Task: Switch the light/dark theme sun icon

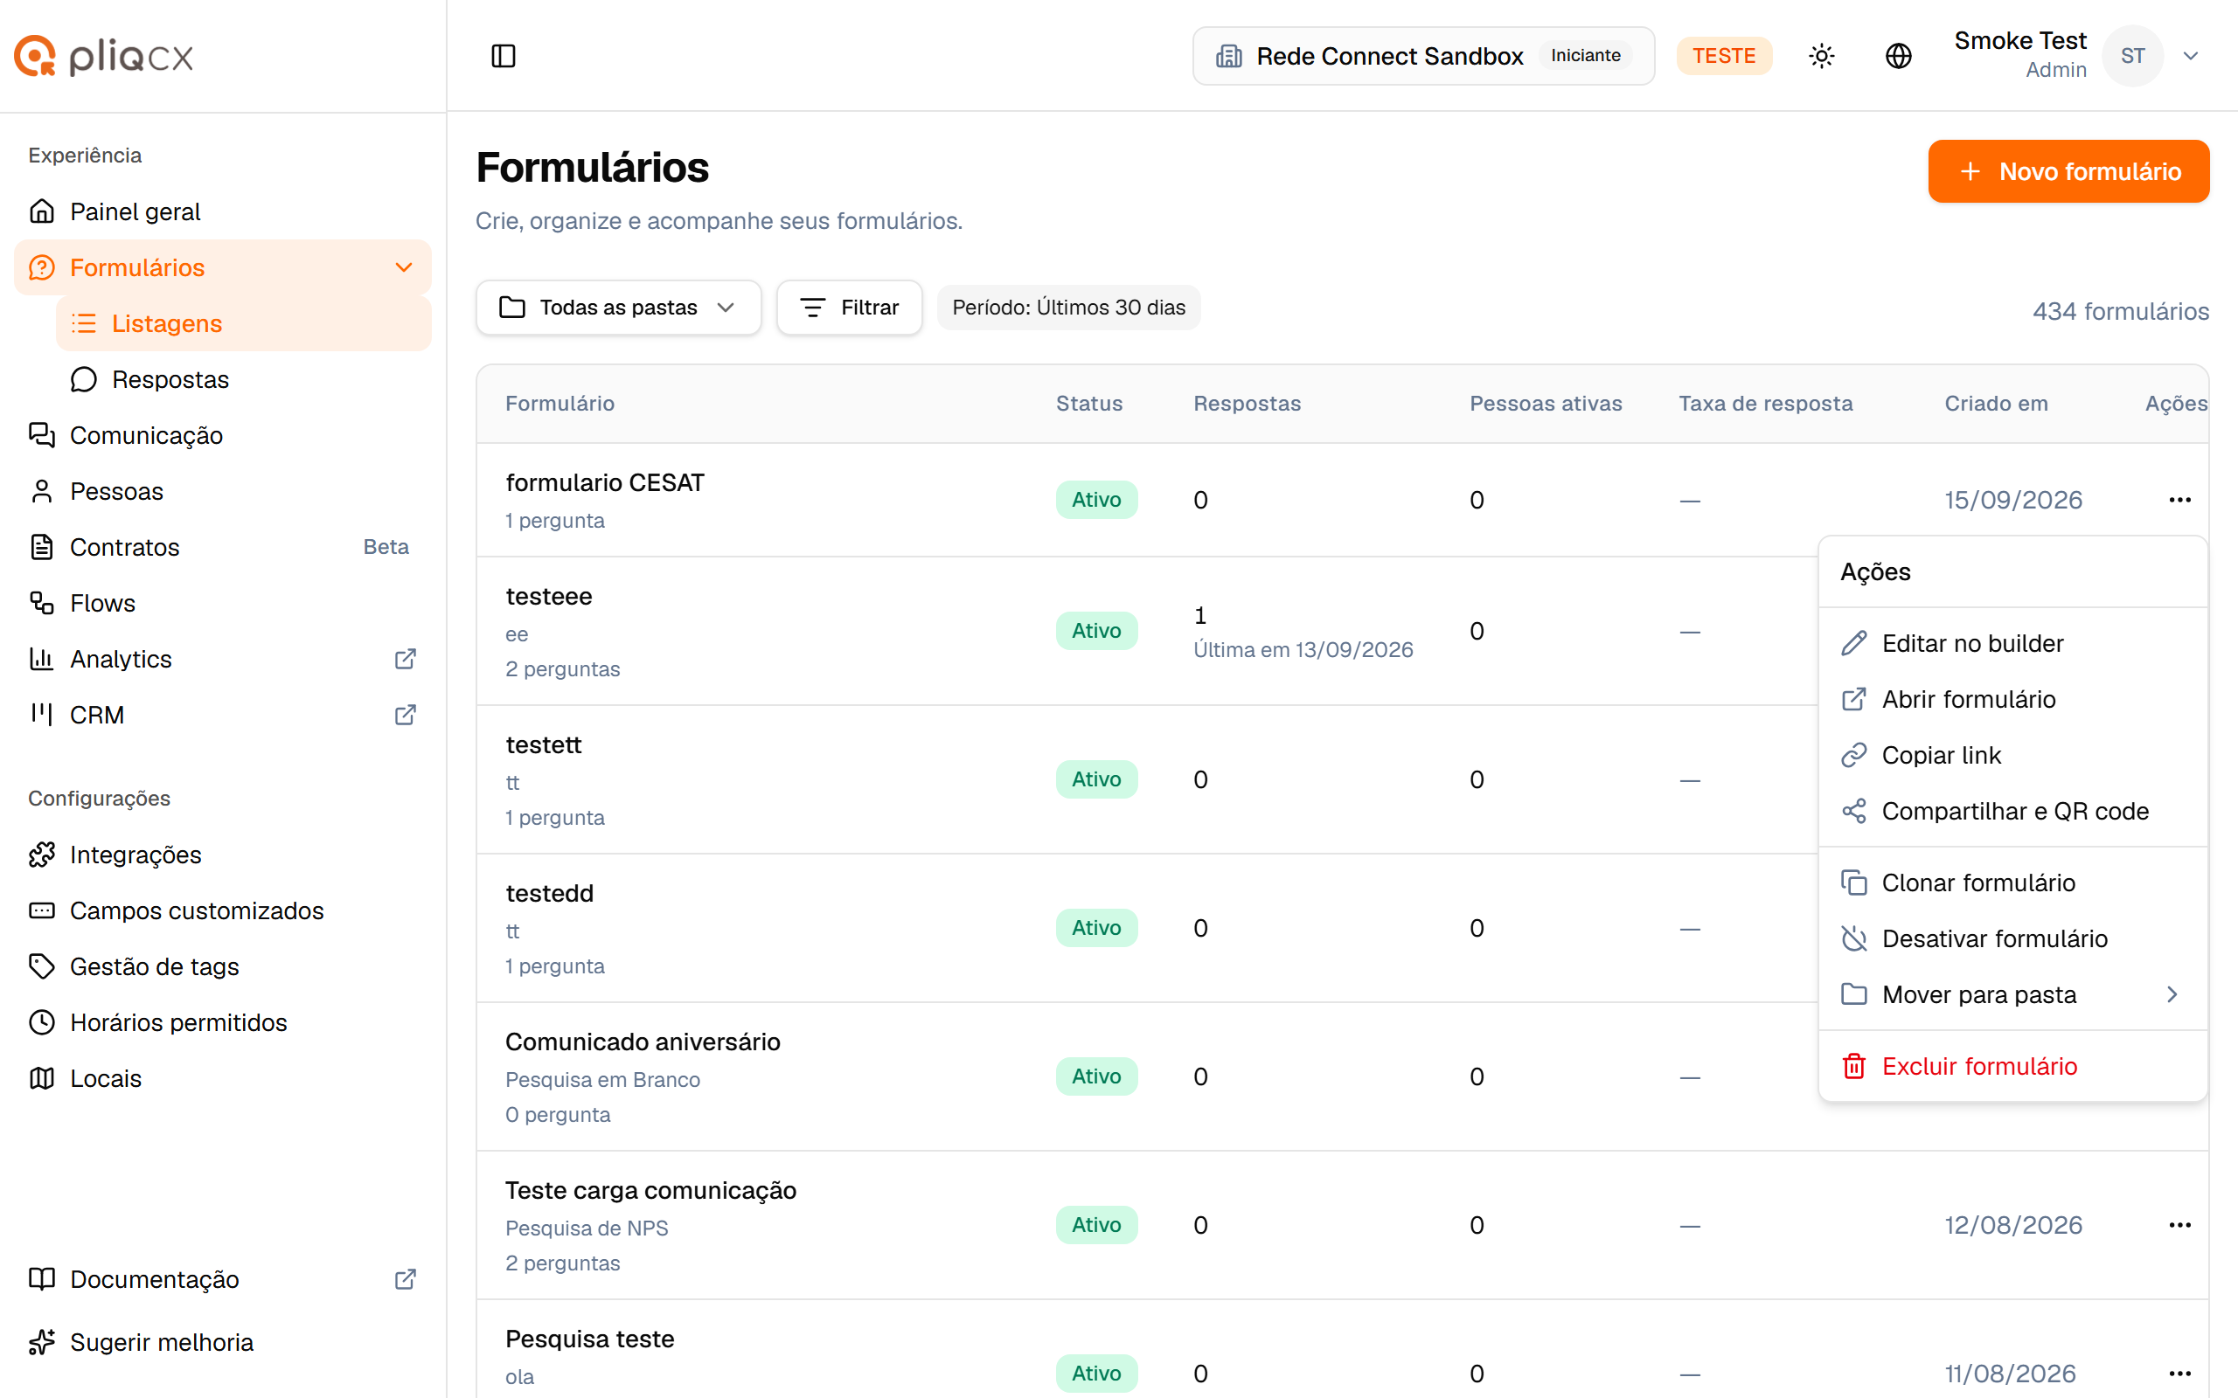Action: click(x=1821, y=55)
